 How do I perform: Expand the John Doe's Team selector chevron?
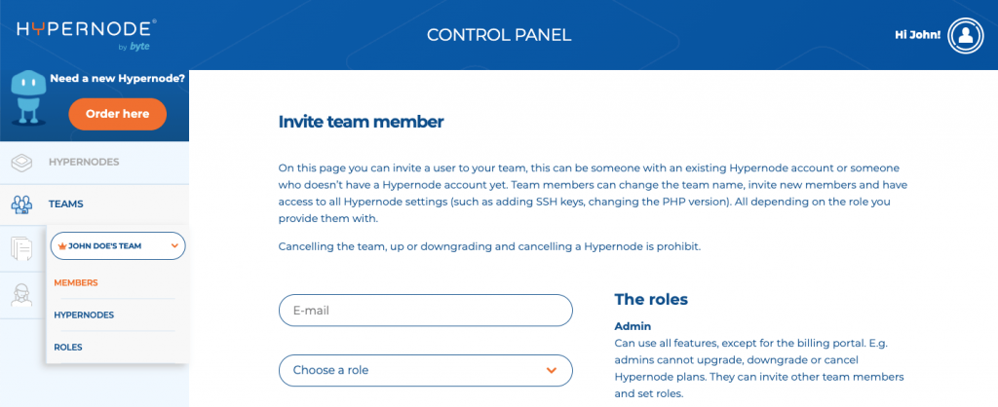pos(174,246)
